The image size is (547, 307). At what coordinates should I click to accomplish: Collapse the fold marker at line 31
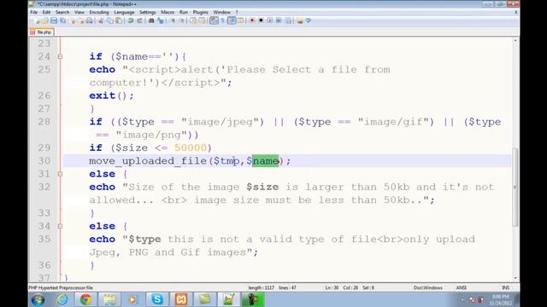(x=60, y=174)
